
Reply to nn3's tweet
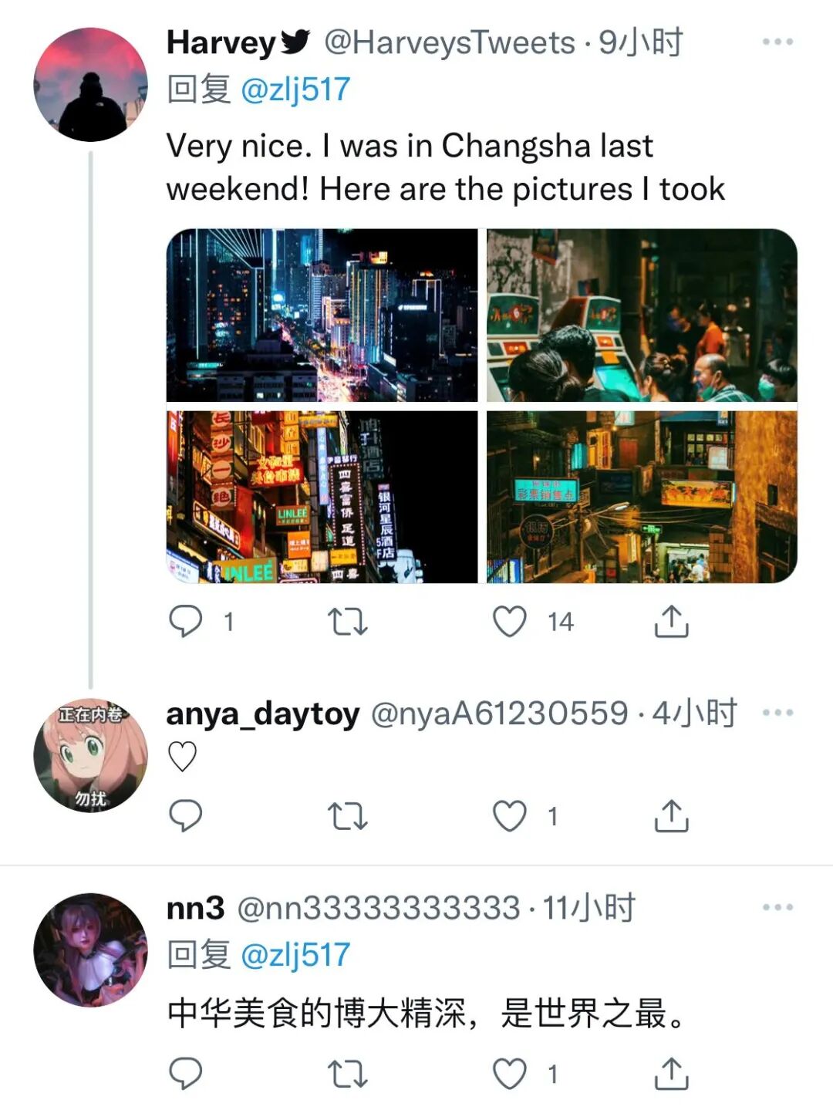point(185,1073)
